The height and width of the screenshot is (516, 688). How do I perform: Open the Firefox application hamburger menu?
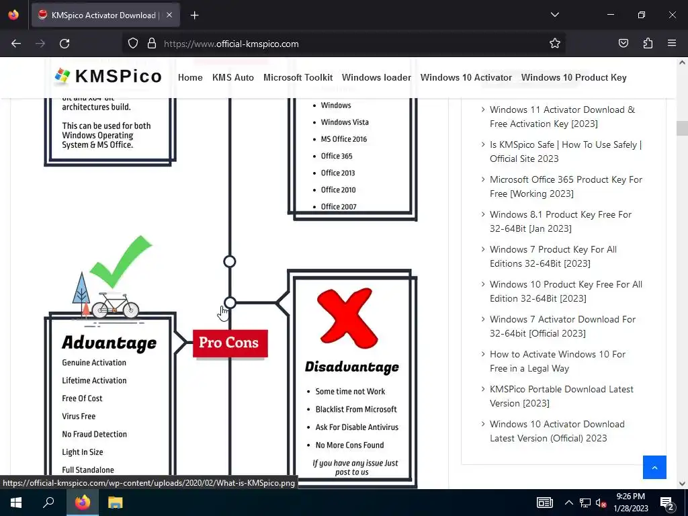672,44
